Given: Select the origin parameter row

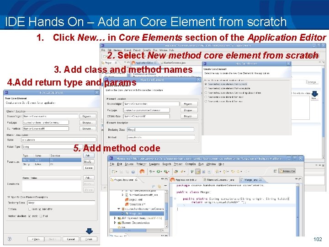Looking at the screenshot, I should click(52, 160).
